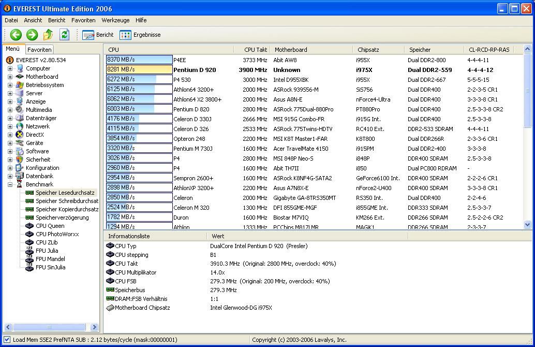Viewport: 535px width, 347px height.
Task: Select the Software icon in the tree
Action: [x=20, y=151]
